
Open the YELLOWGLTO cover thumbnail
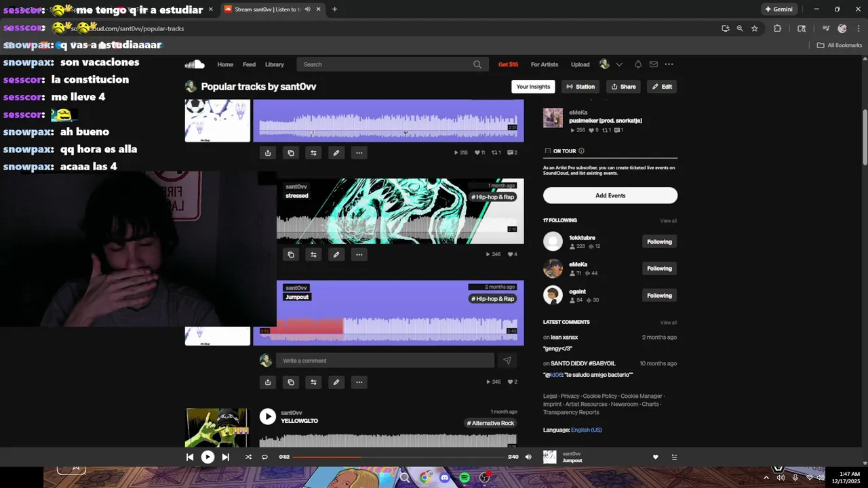(217, 427)
